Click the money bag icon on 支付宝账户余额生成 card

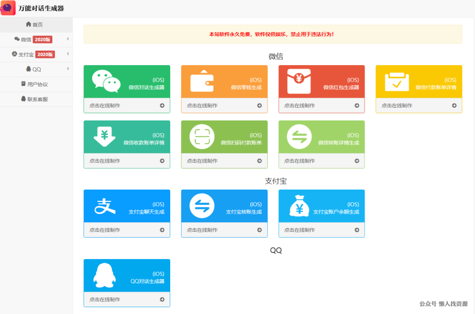pyautogui.click(x=300, y=206)
